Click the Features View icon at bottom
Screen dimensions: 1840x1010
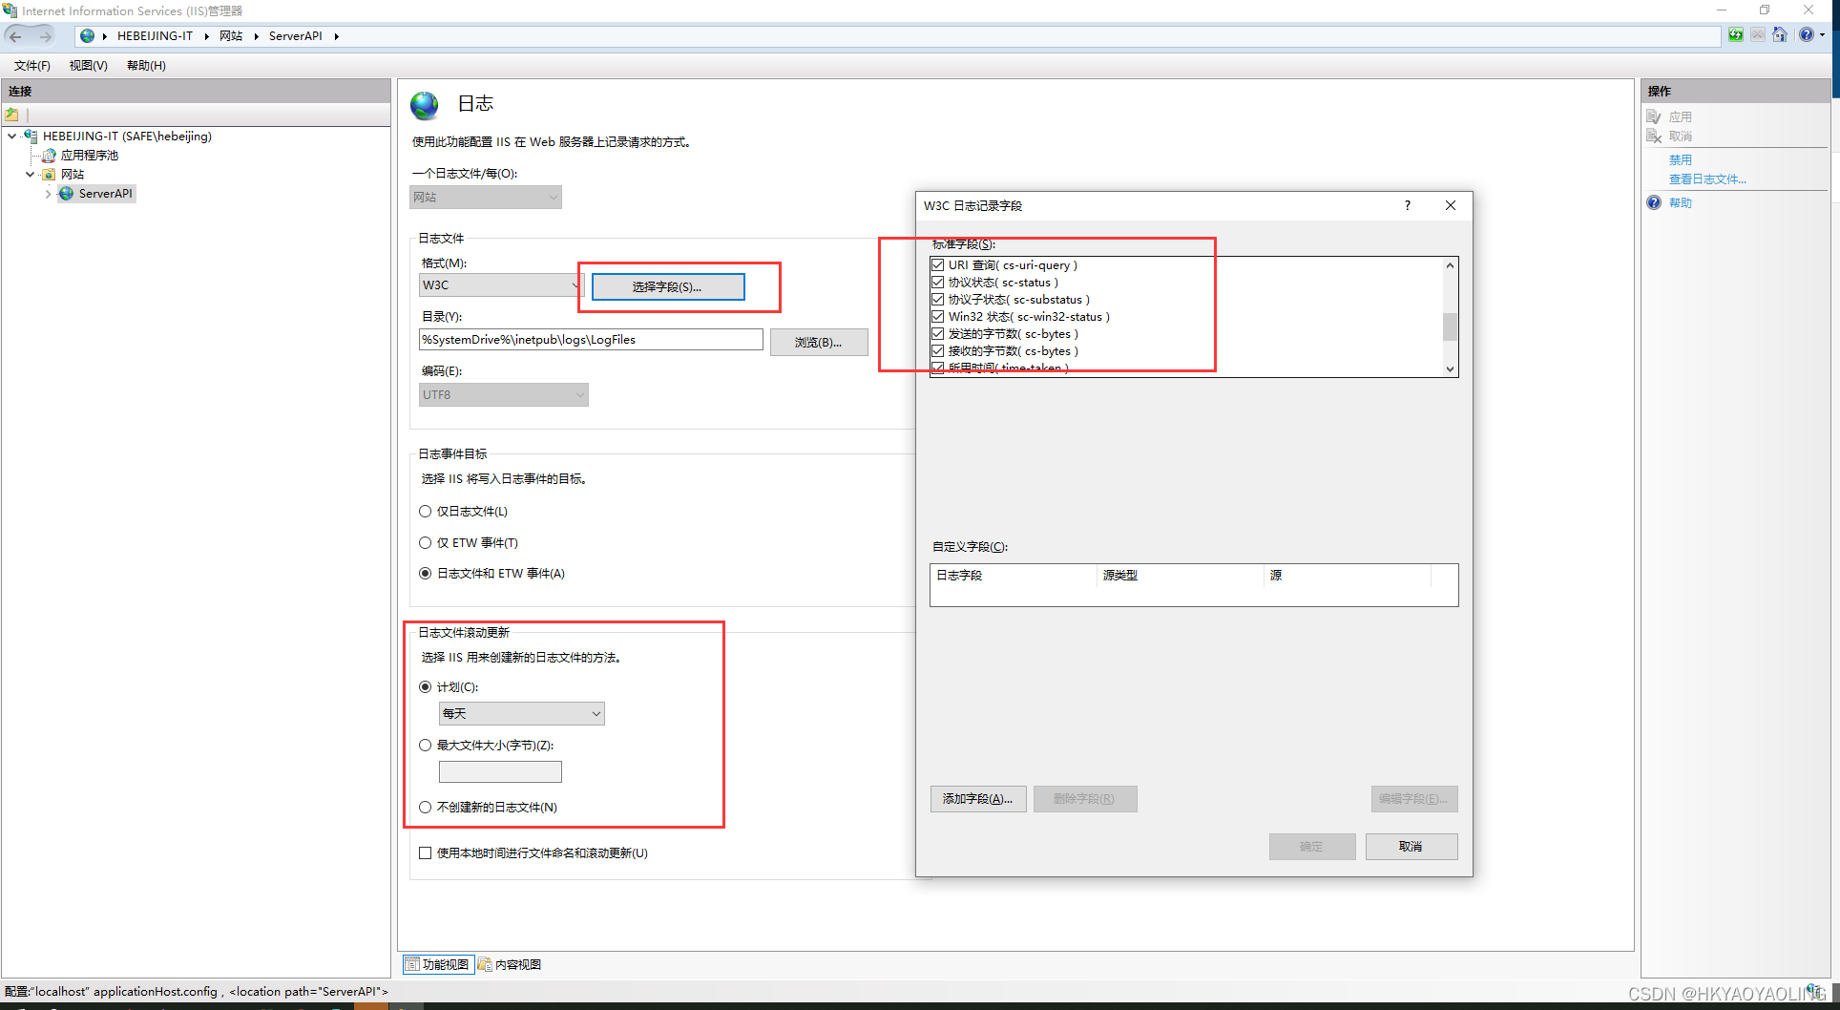click(411, 964)
